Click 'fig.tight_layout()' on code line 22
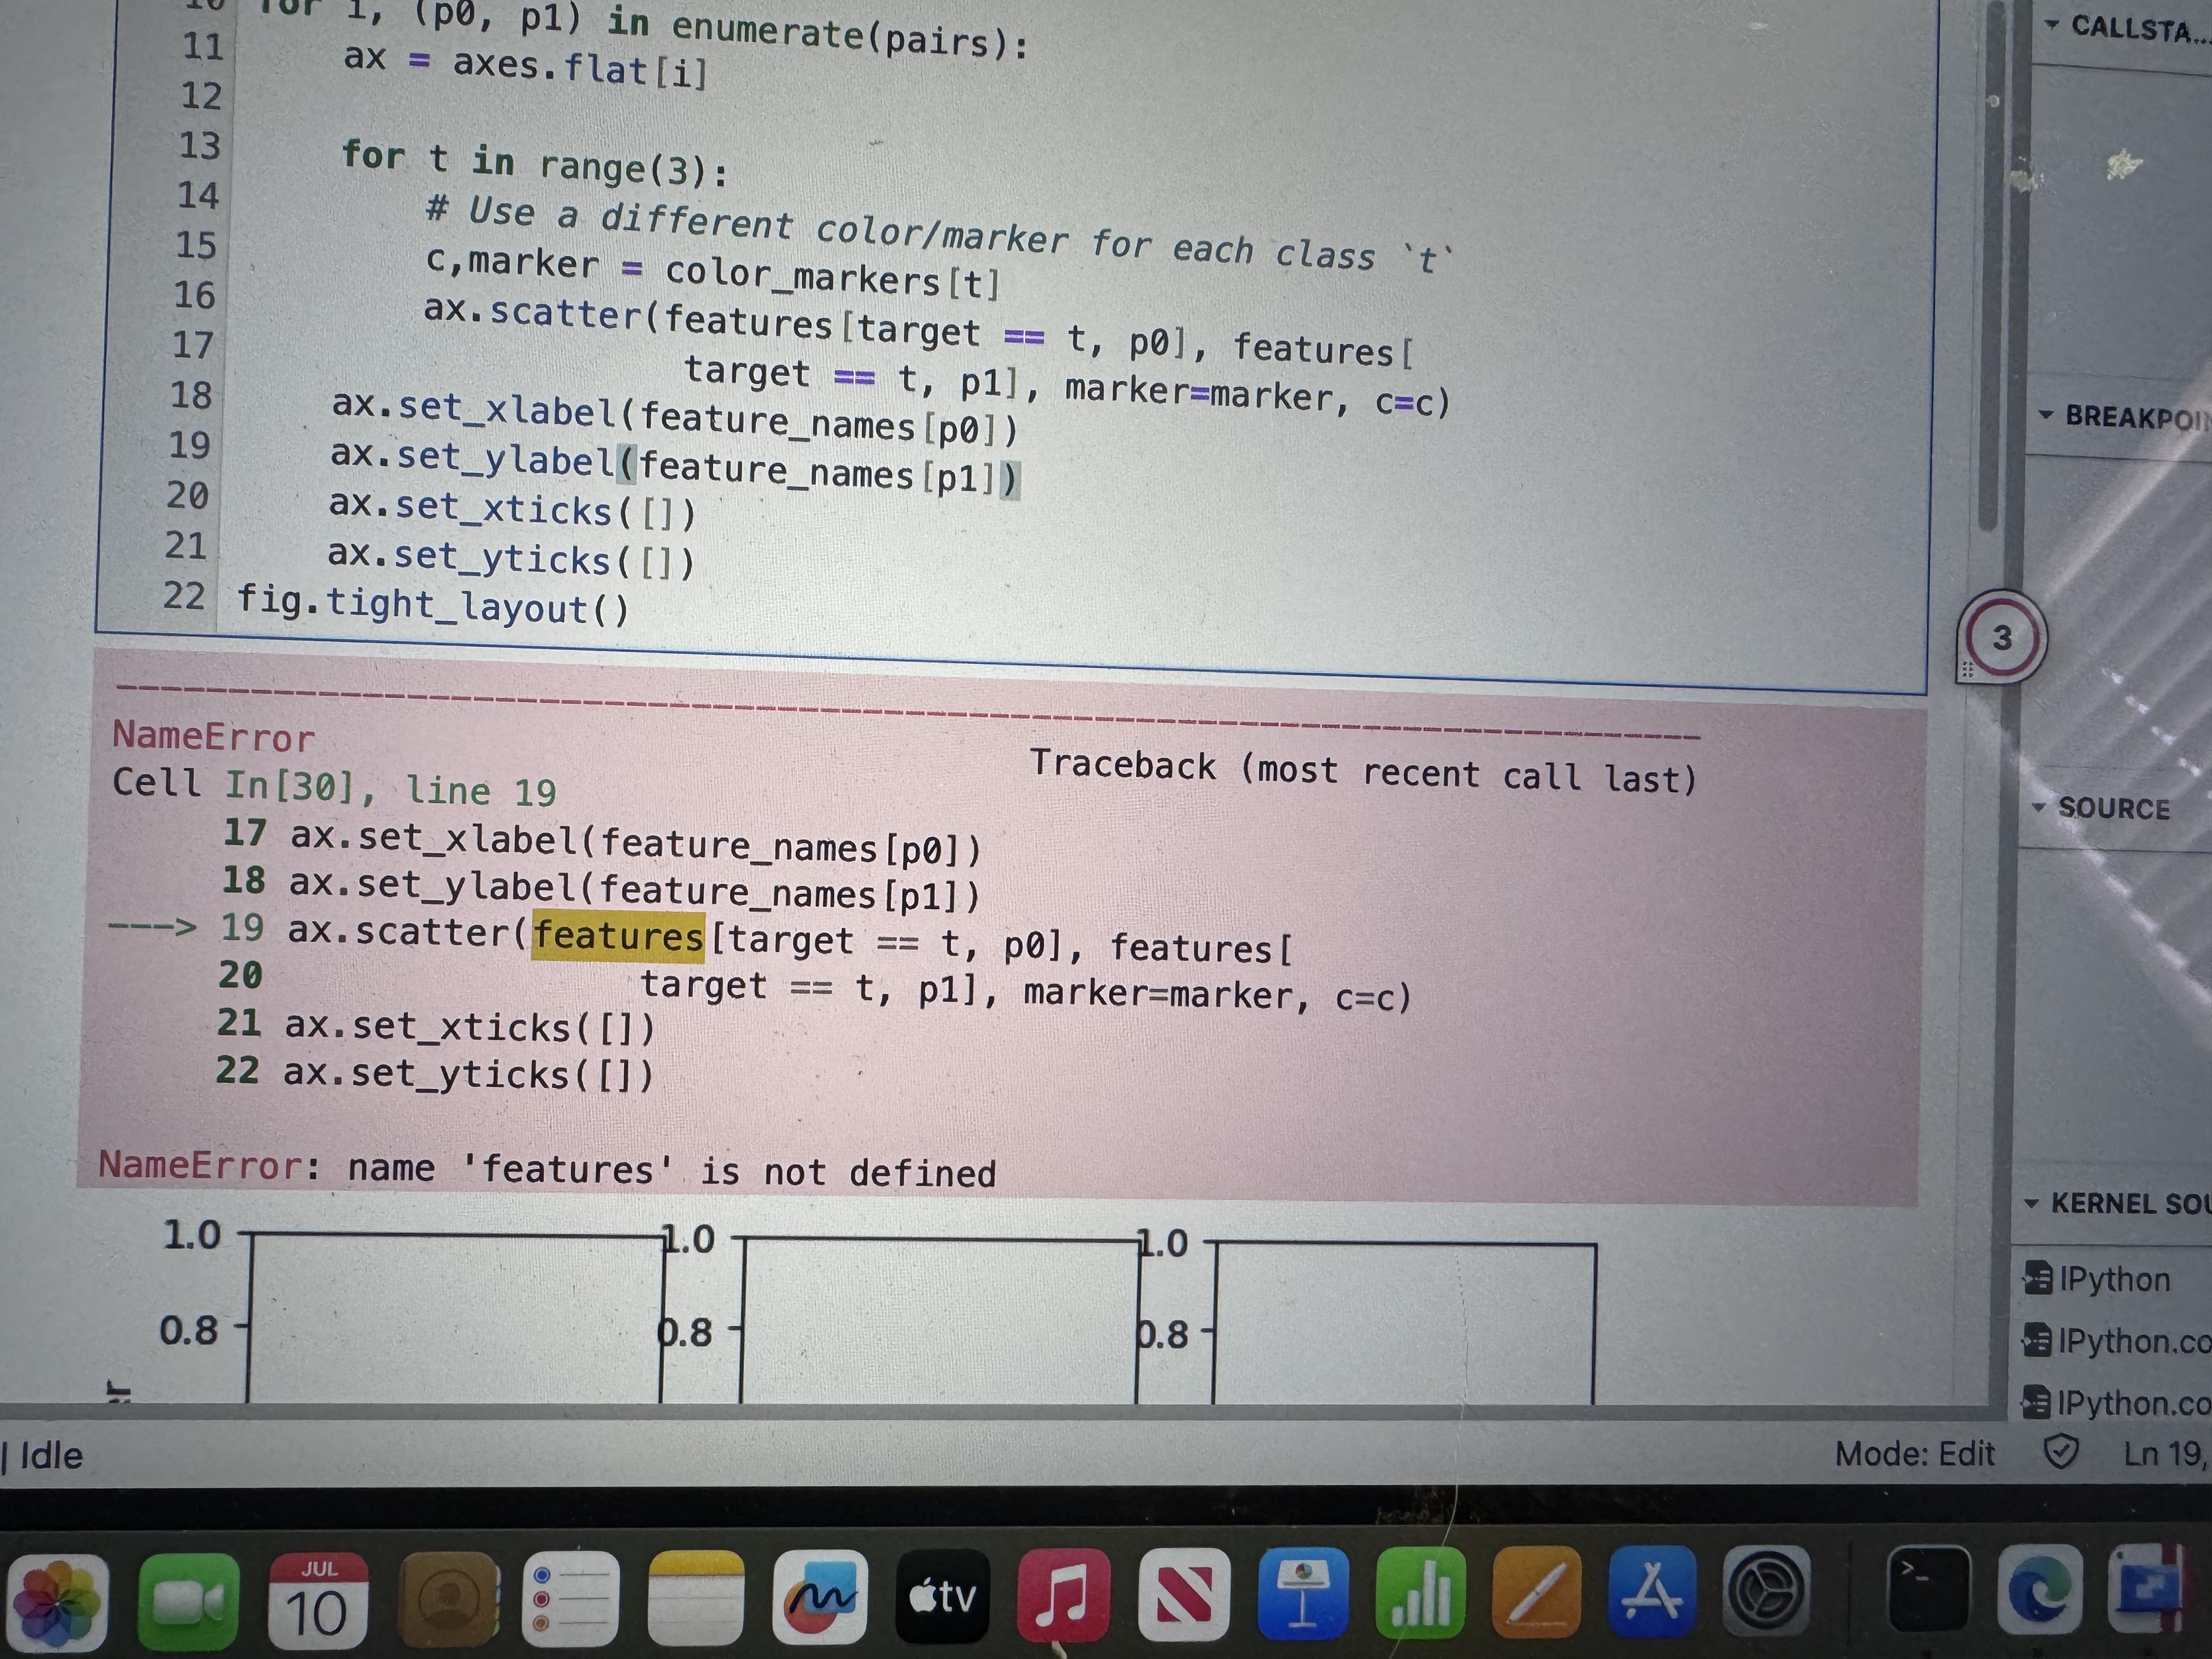Image resolution: width=2212 pixels, height=1659 pixels. (432, 606)
